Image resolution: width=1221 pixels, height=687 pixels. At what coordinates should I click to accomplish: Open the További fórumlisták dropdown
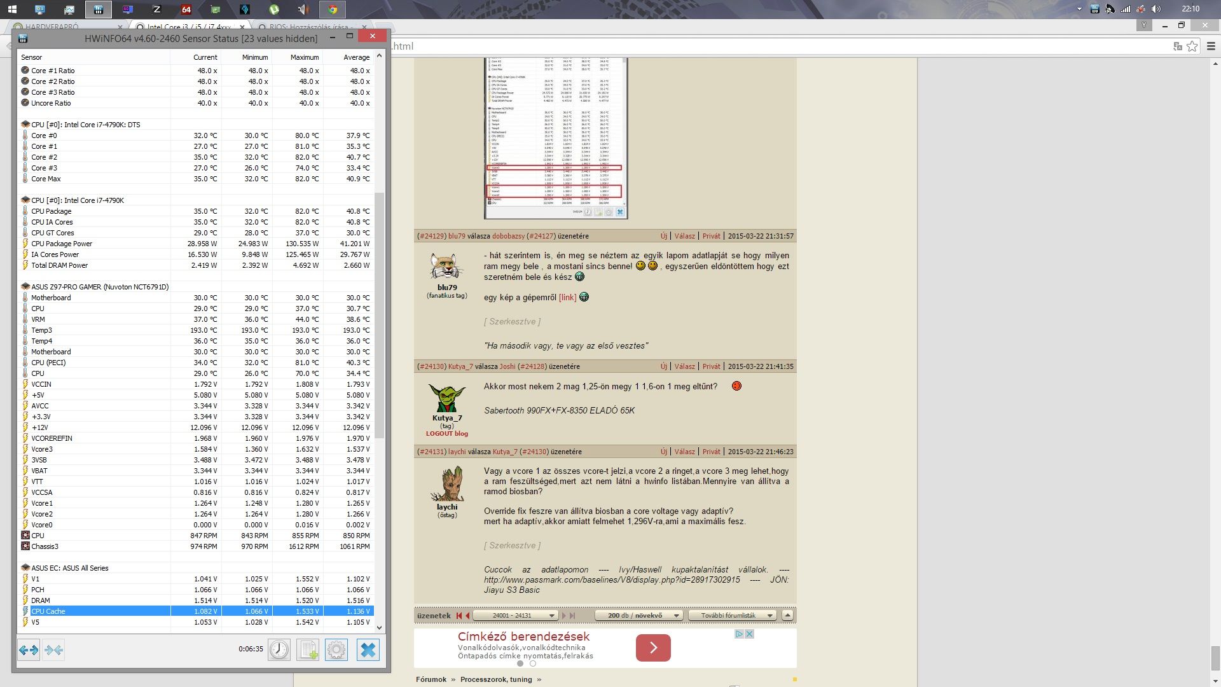[734, 615]
